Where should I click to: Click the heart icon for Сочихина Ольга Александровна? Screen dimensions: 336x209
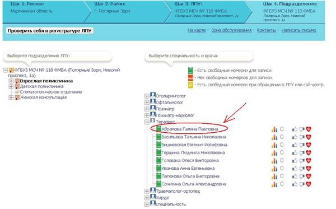309,184
